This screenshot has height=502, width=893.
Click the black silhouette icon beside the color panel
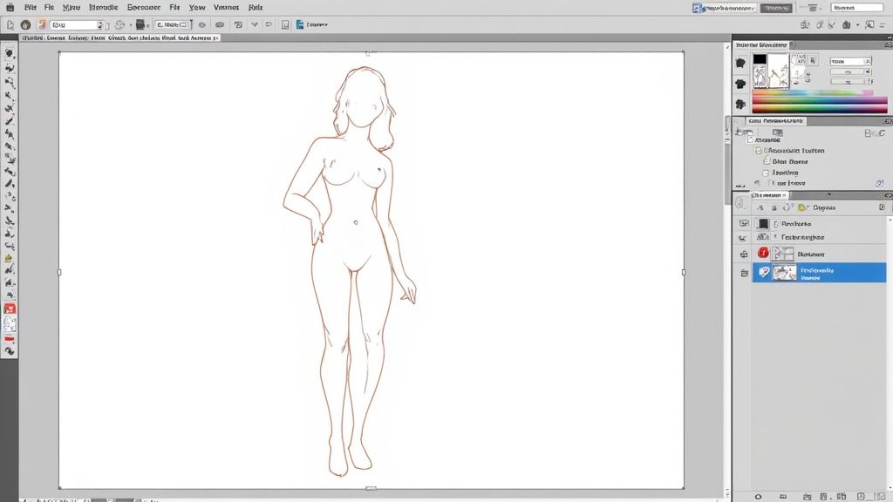tap(740, 64)
